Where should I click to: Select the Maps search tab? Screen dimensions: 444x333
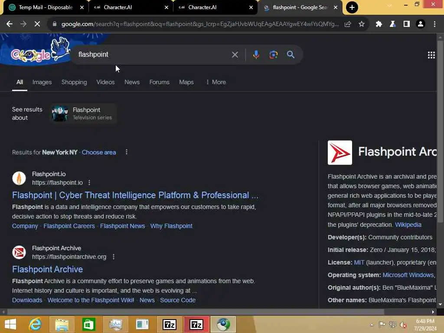click(x=186, y=82)
